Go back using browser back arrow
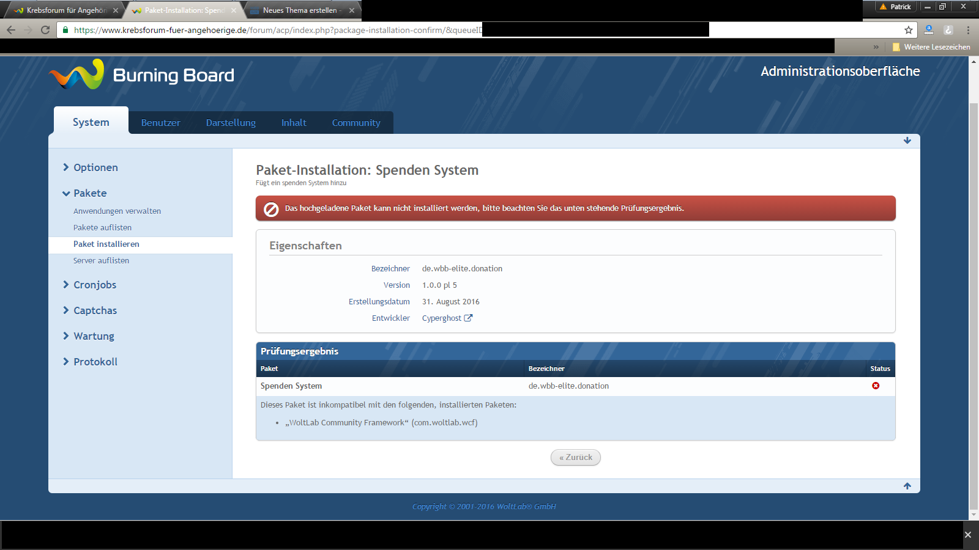The width and height of the screenshot is (979, 550). point(11,30)
